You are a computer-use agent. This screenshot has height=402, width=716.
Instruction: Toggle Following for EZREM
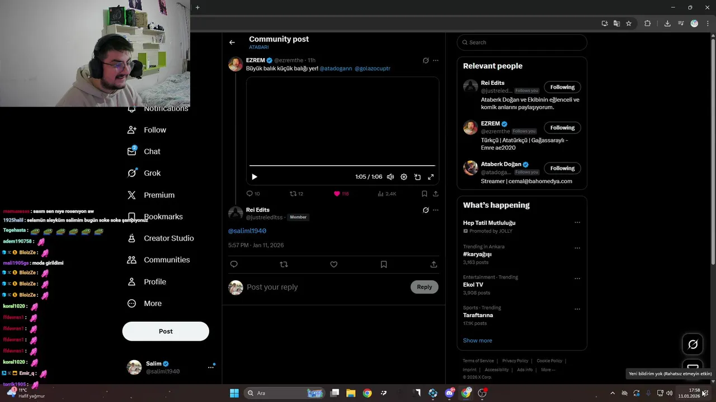[562, 128]
